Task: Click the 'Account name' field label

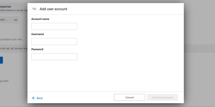Action: coord(40,19)
